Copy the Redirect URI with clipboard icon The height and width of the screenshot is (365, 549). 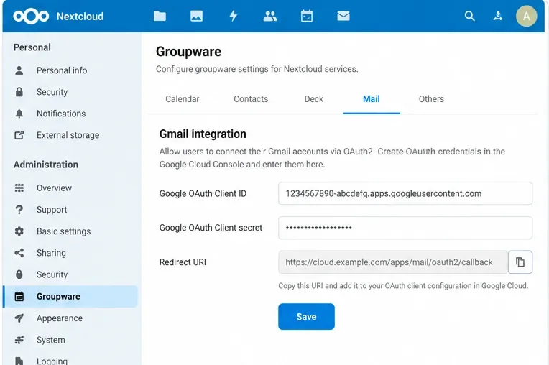[x=520, y=262]
